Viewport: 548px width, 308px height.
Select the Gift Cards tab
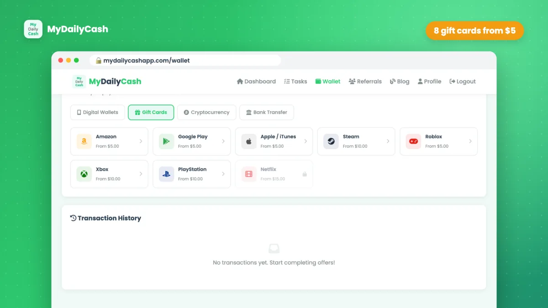pyautogui.click(x=151, y=112)
